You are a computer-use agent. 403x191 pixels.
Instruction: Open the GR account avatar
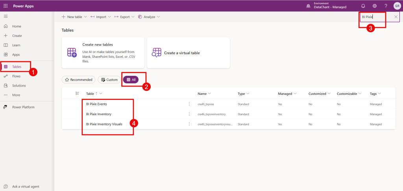[x=397, y=6]
